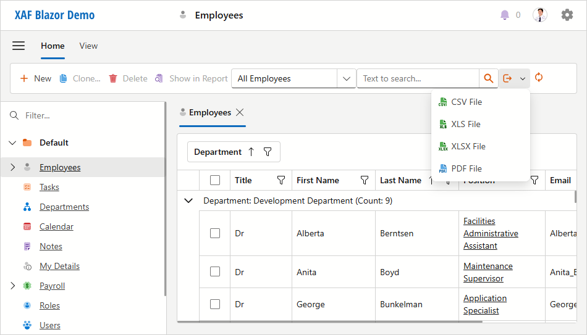587x335 pixels.
Task: Refresh the employee list
Action: click(x=539, y=77)
